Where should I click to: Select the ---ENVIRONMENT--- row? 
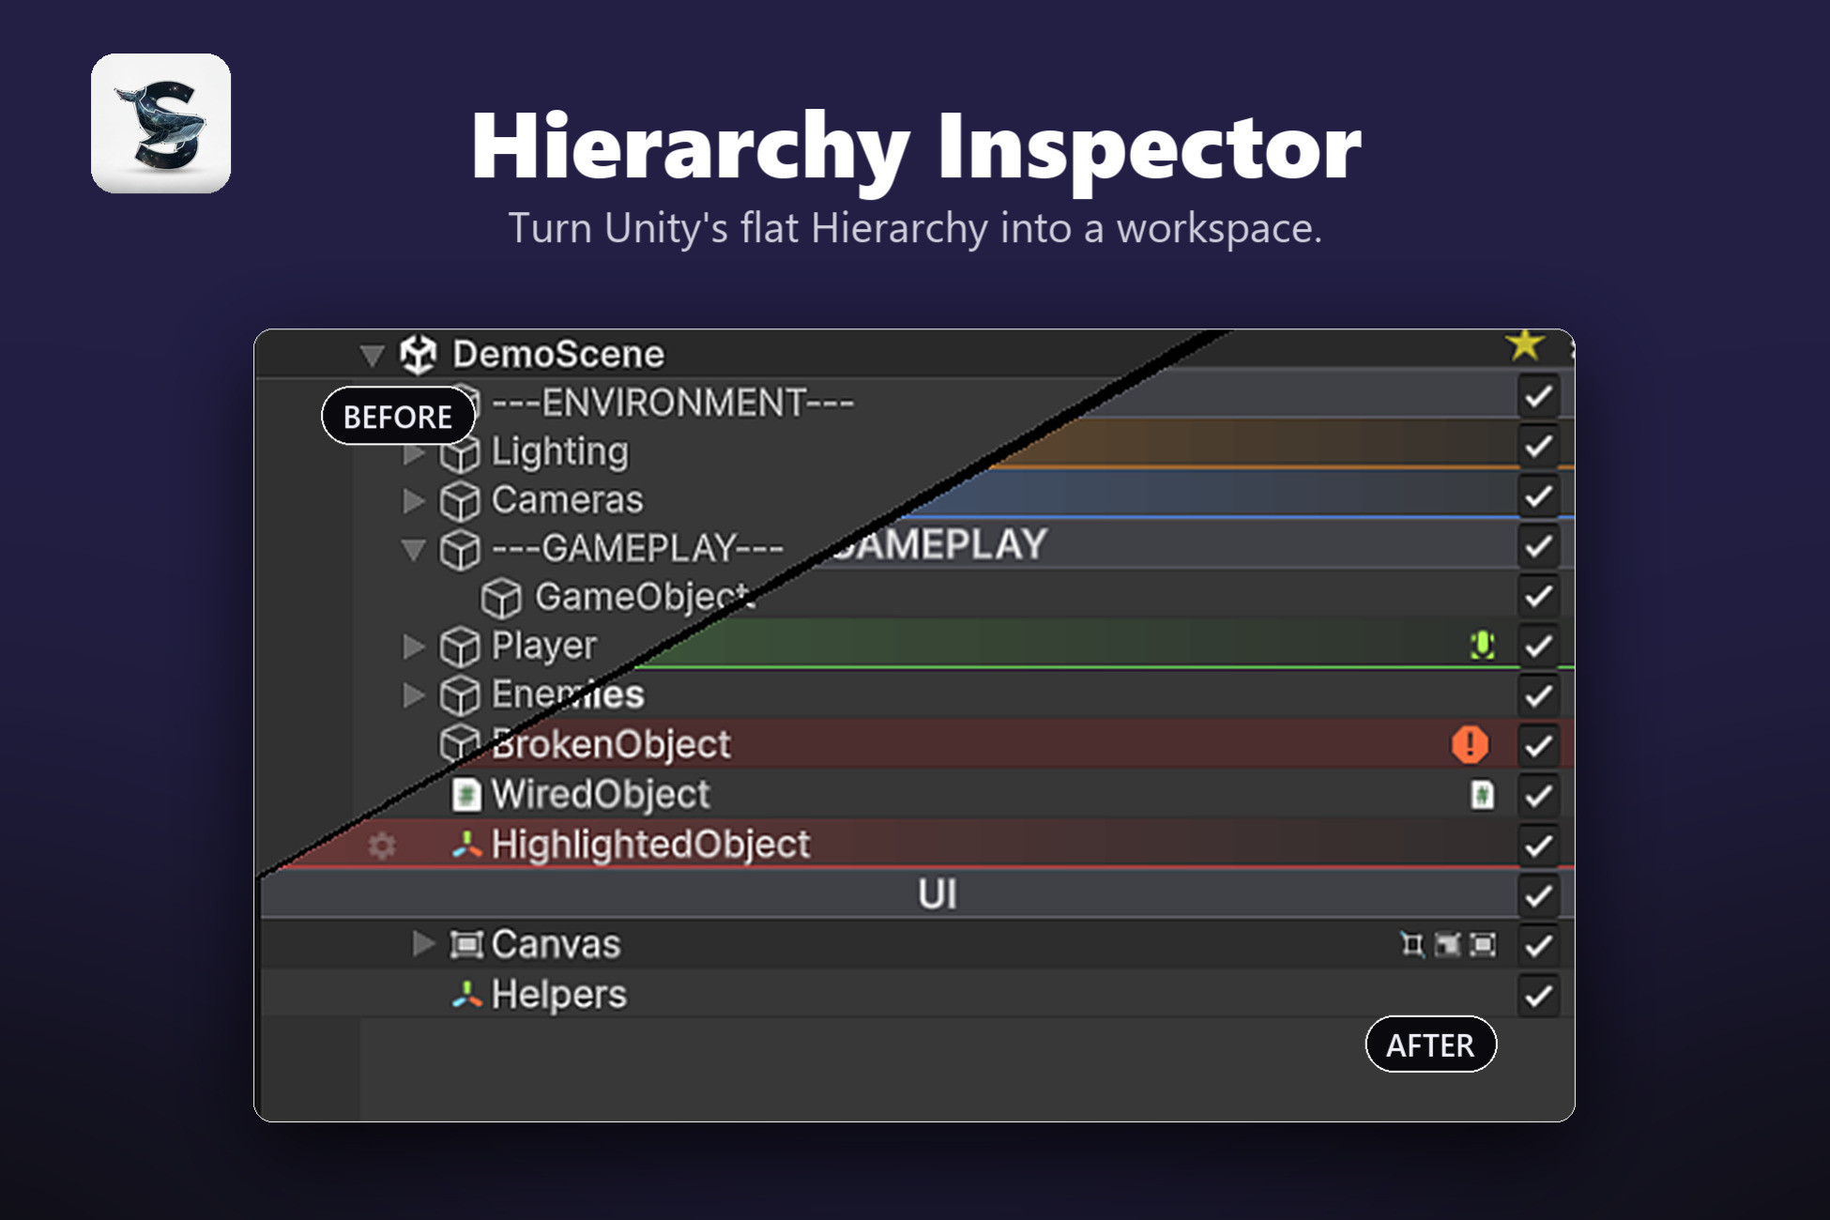point(673,404)
